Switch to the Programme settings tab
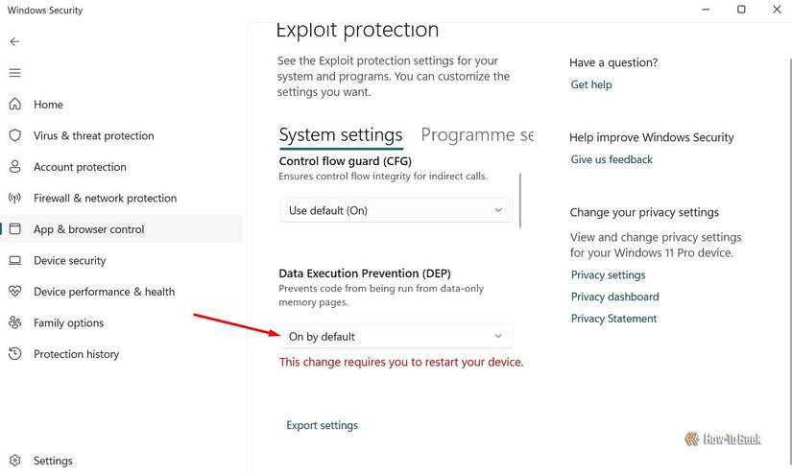 click(476, 135)
